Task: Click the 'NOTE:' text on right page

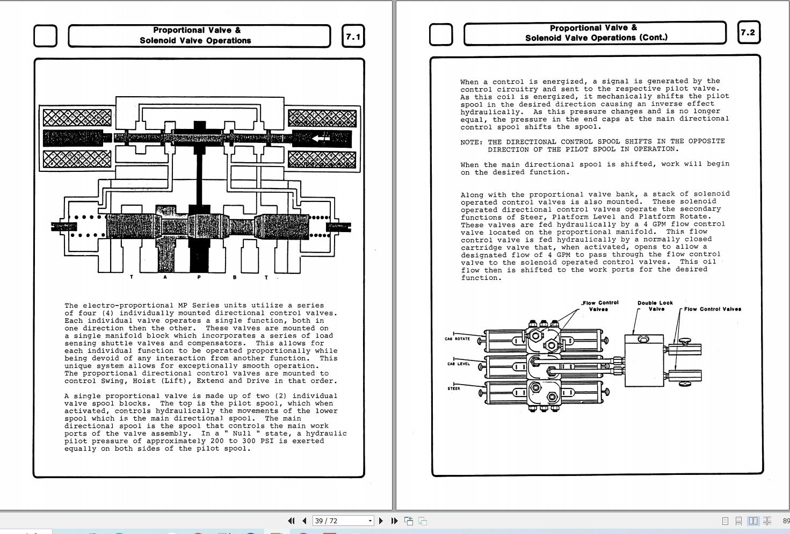Action: 472,142
